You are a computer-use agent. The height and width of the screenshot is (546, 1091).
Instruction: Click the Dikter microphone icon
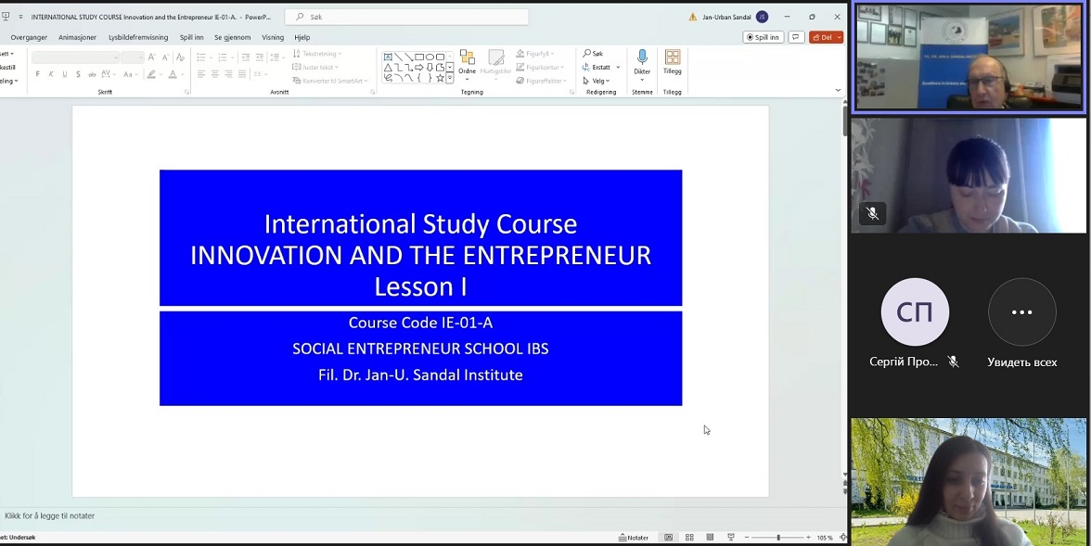pyautogui.click(x=642, y=58)
